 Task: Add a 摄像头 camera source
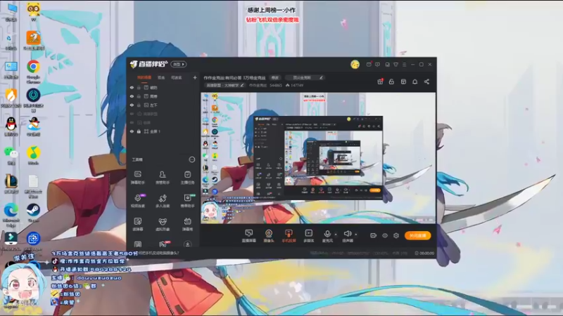click(269, 236)
